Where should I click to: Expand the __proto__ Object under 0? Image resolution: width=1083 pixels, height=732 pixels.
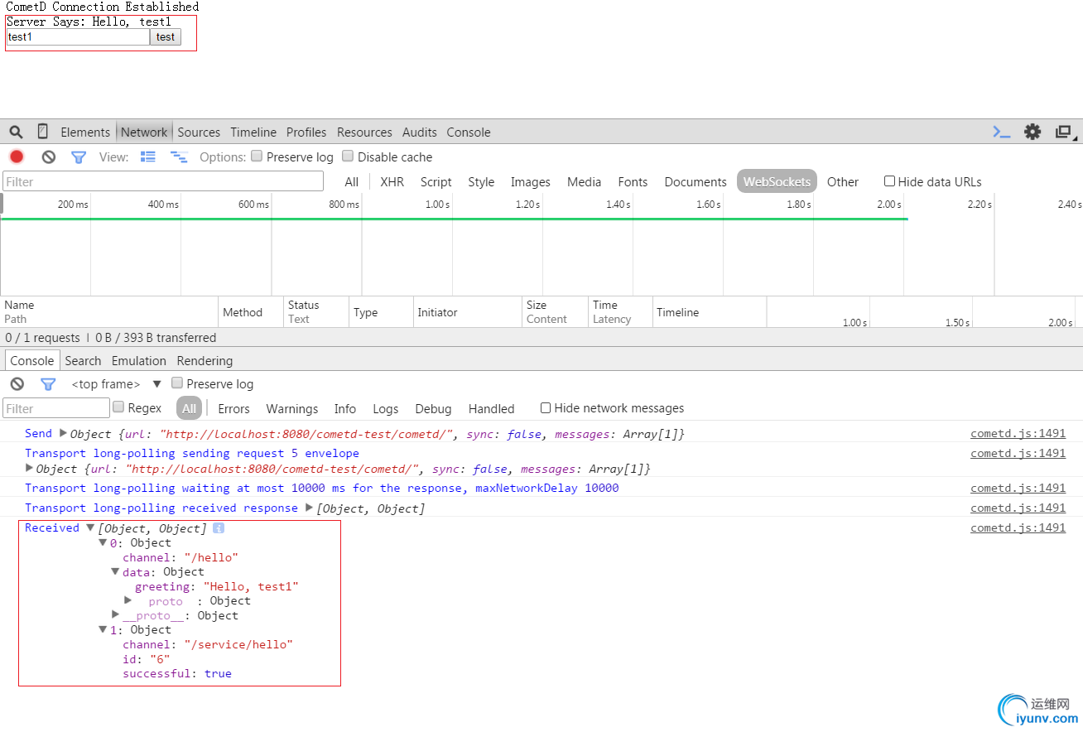(x=115, y=614)
